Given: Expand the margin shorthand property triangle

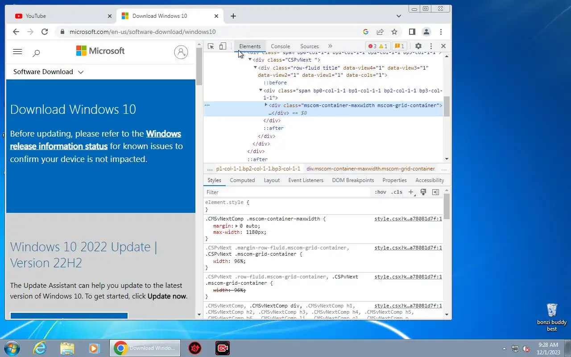Looking at the screenshot, I should pos(236,226).
